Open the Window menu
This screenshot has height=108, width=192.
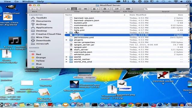pyautogui.click(x=28, y=1)
